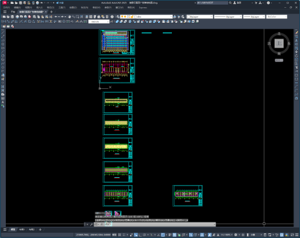300x238 pixels.
Task: Select the Multiline Text tool
Action: pyautogui.click(x=3, y=102)
